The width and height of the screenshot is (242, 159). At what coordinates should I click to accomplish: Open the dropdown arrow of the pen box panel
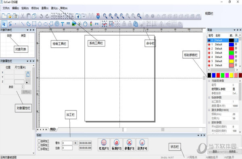pyautogui.click(x=234, y=30)
